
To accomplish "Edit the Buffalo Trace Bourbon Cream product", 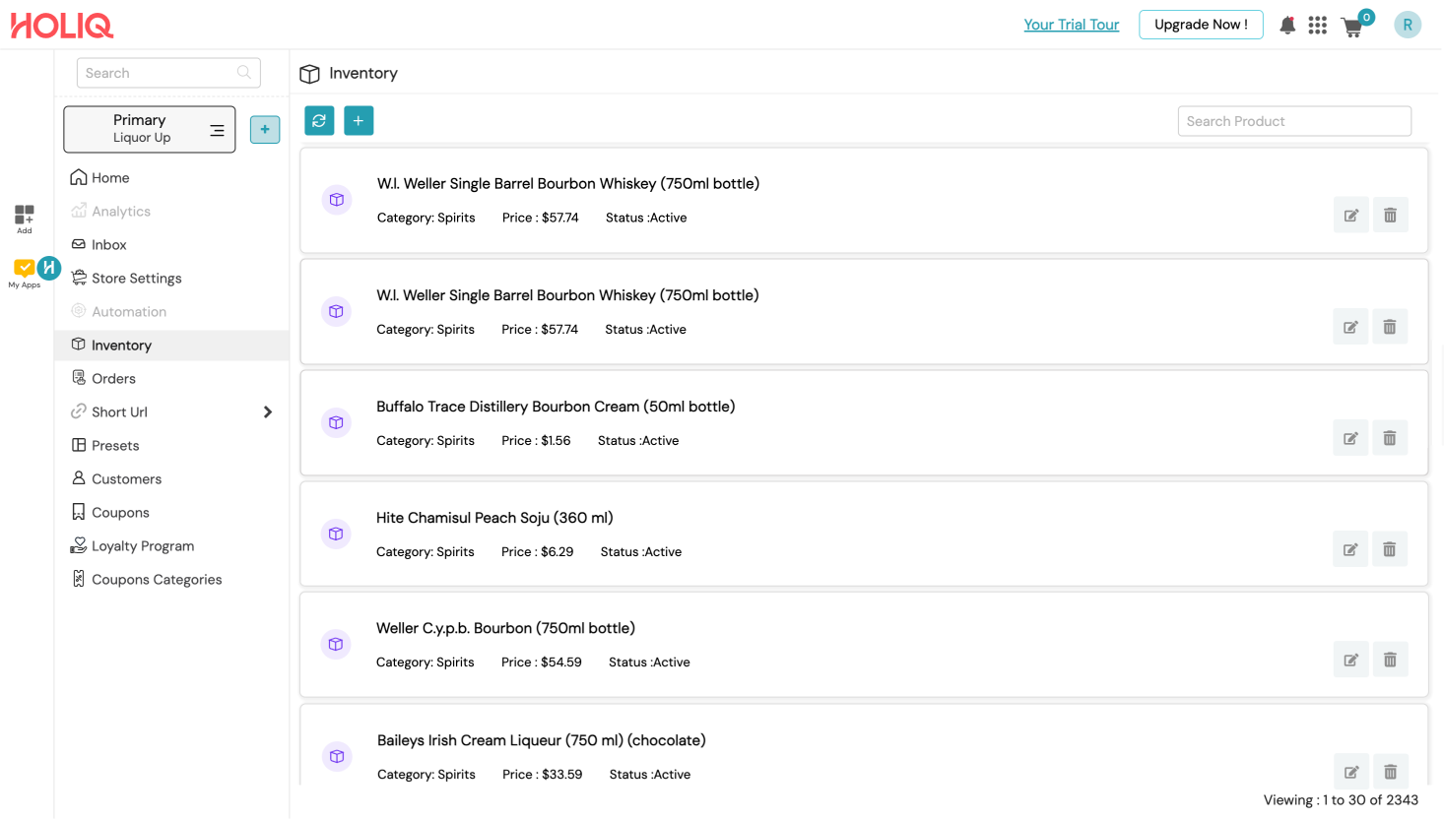I will [x=1350, y=438].
